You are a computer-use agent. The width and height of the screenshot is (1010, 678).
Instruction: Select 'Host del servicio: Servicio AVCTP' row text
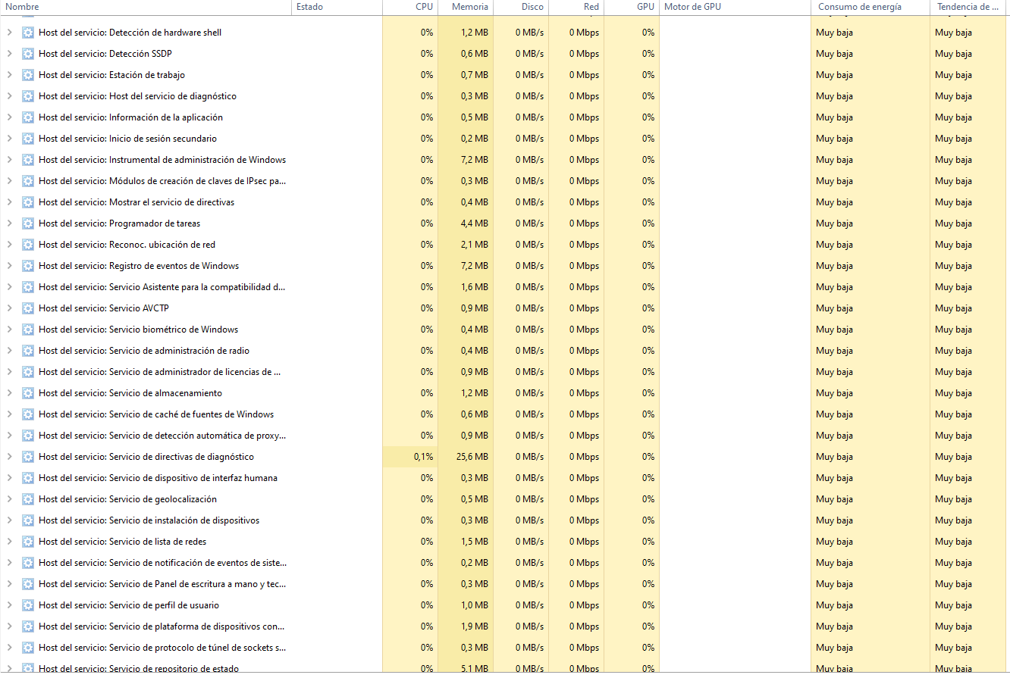coord(103,308)
